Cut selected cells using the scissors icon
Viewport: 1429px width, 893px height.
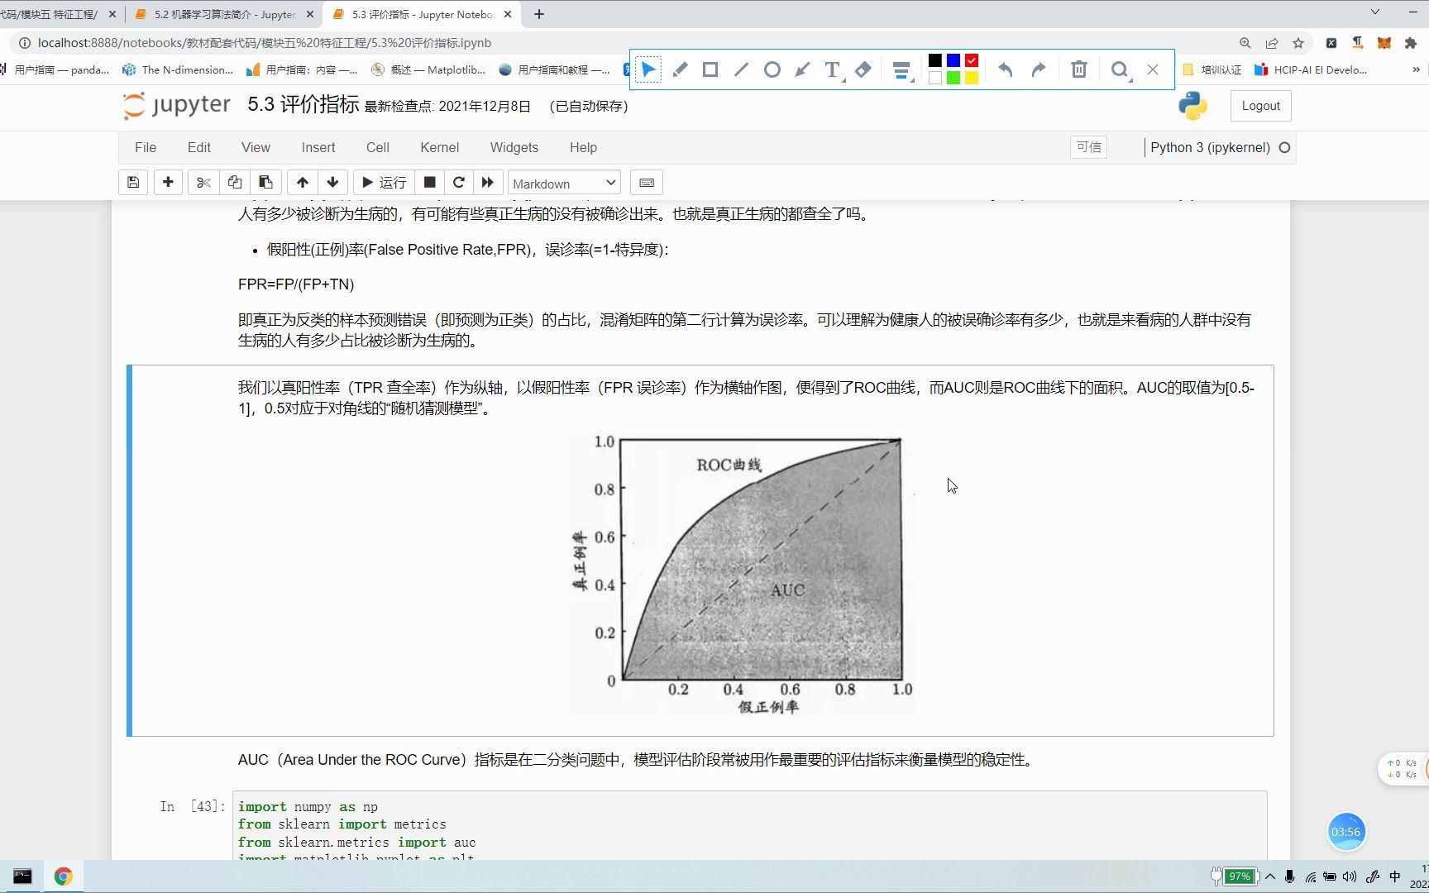(203, 182)
